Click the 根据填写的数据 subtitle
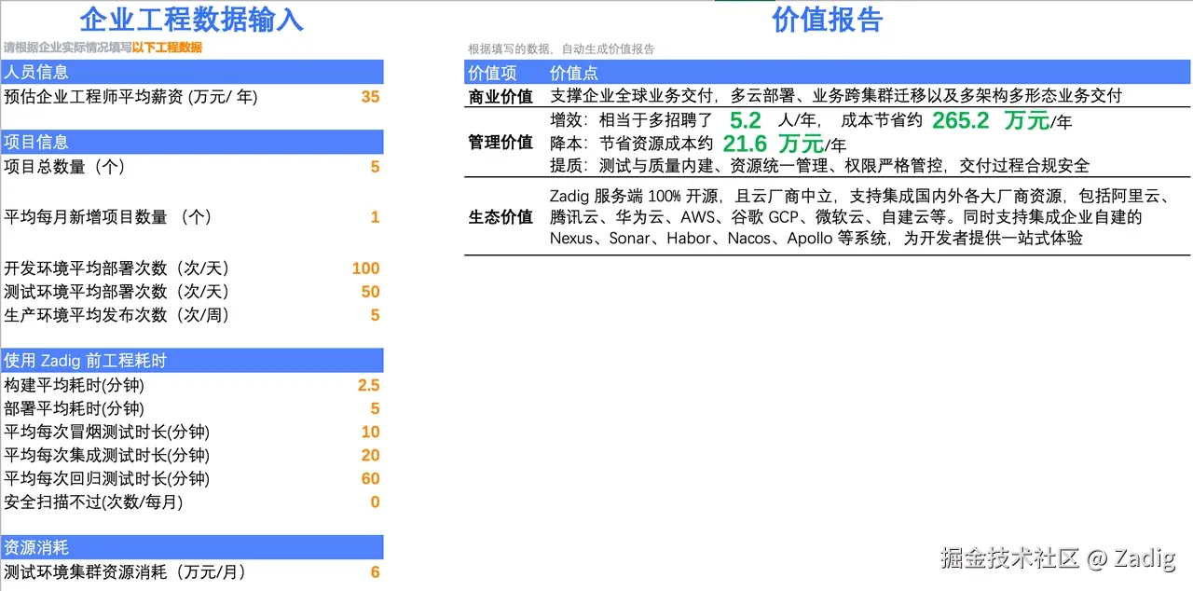This screenshot has width=1193, height=591. [561, 49]
